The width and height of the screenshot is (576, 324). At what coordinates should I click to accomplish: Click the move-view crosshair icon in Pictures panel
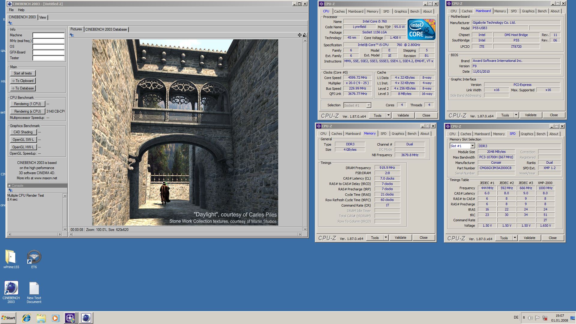[x=300, y=35]
